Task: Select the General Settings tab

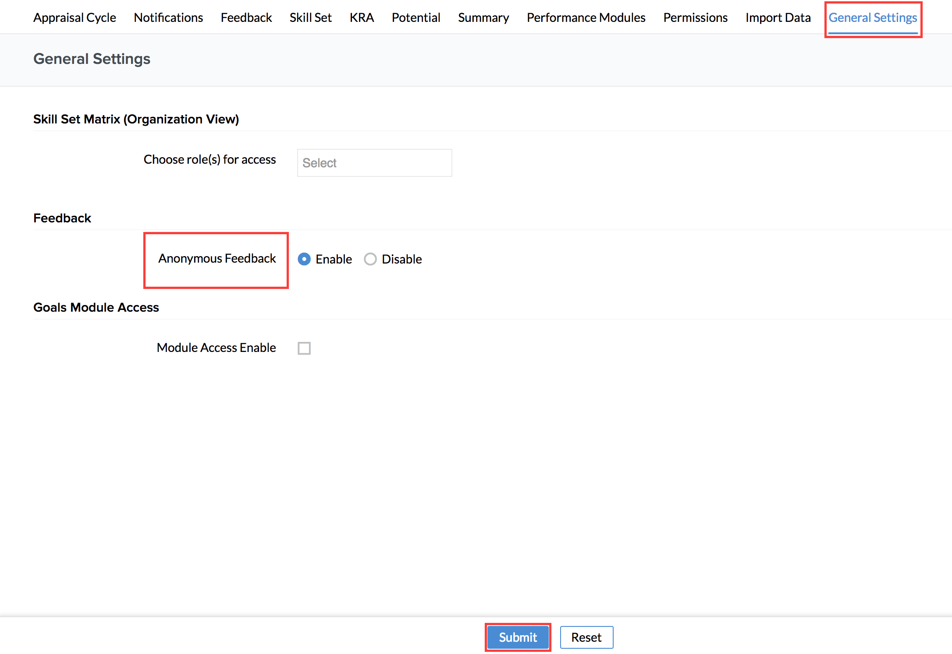Action: (873, 18)
